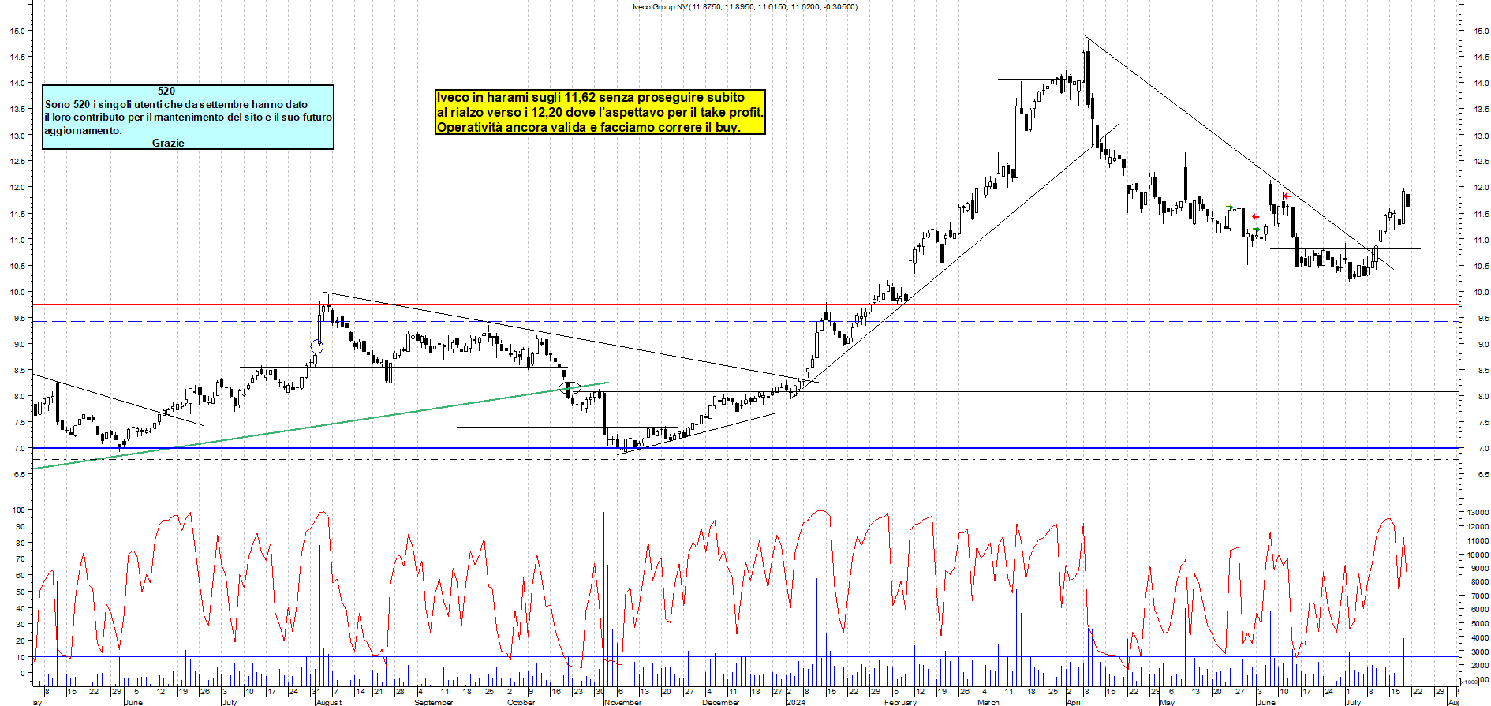
Task: Click the '100' oscillator axis label
Action: pyautogui.click(x=19, y=510)
